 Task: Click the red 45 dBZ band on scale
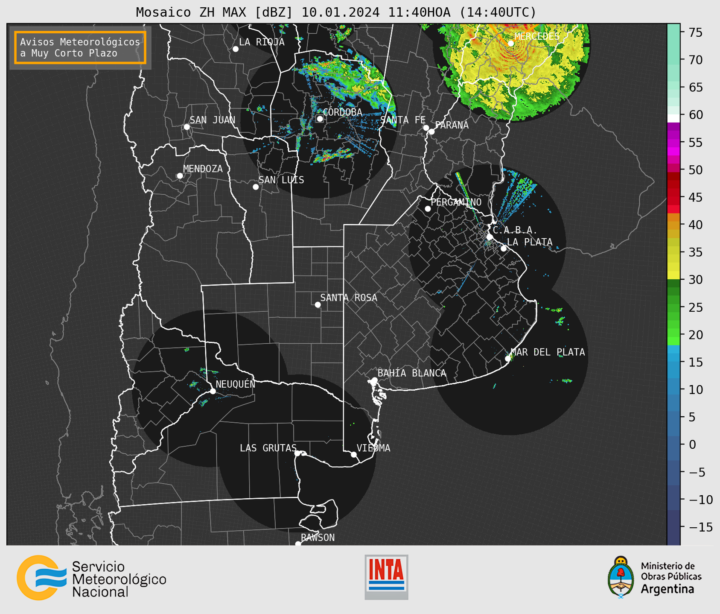click(x=673, y=197)
